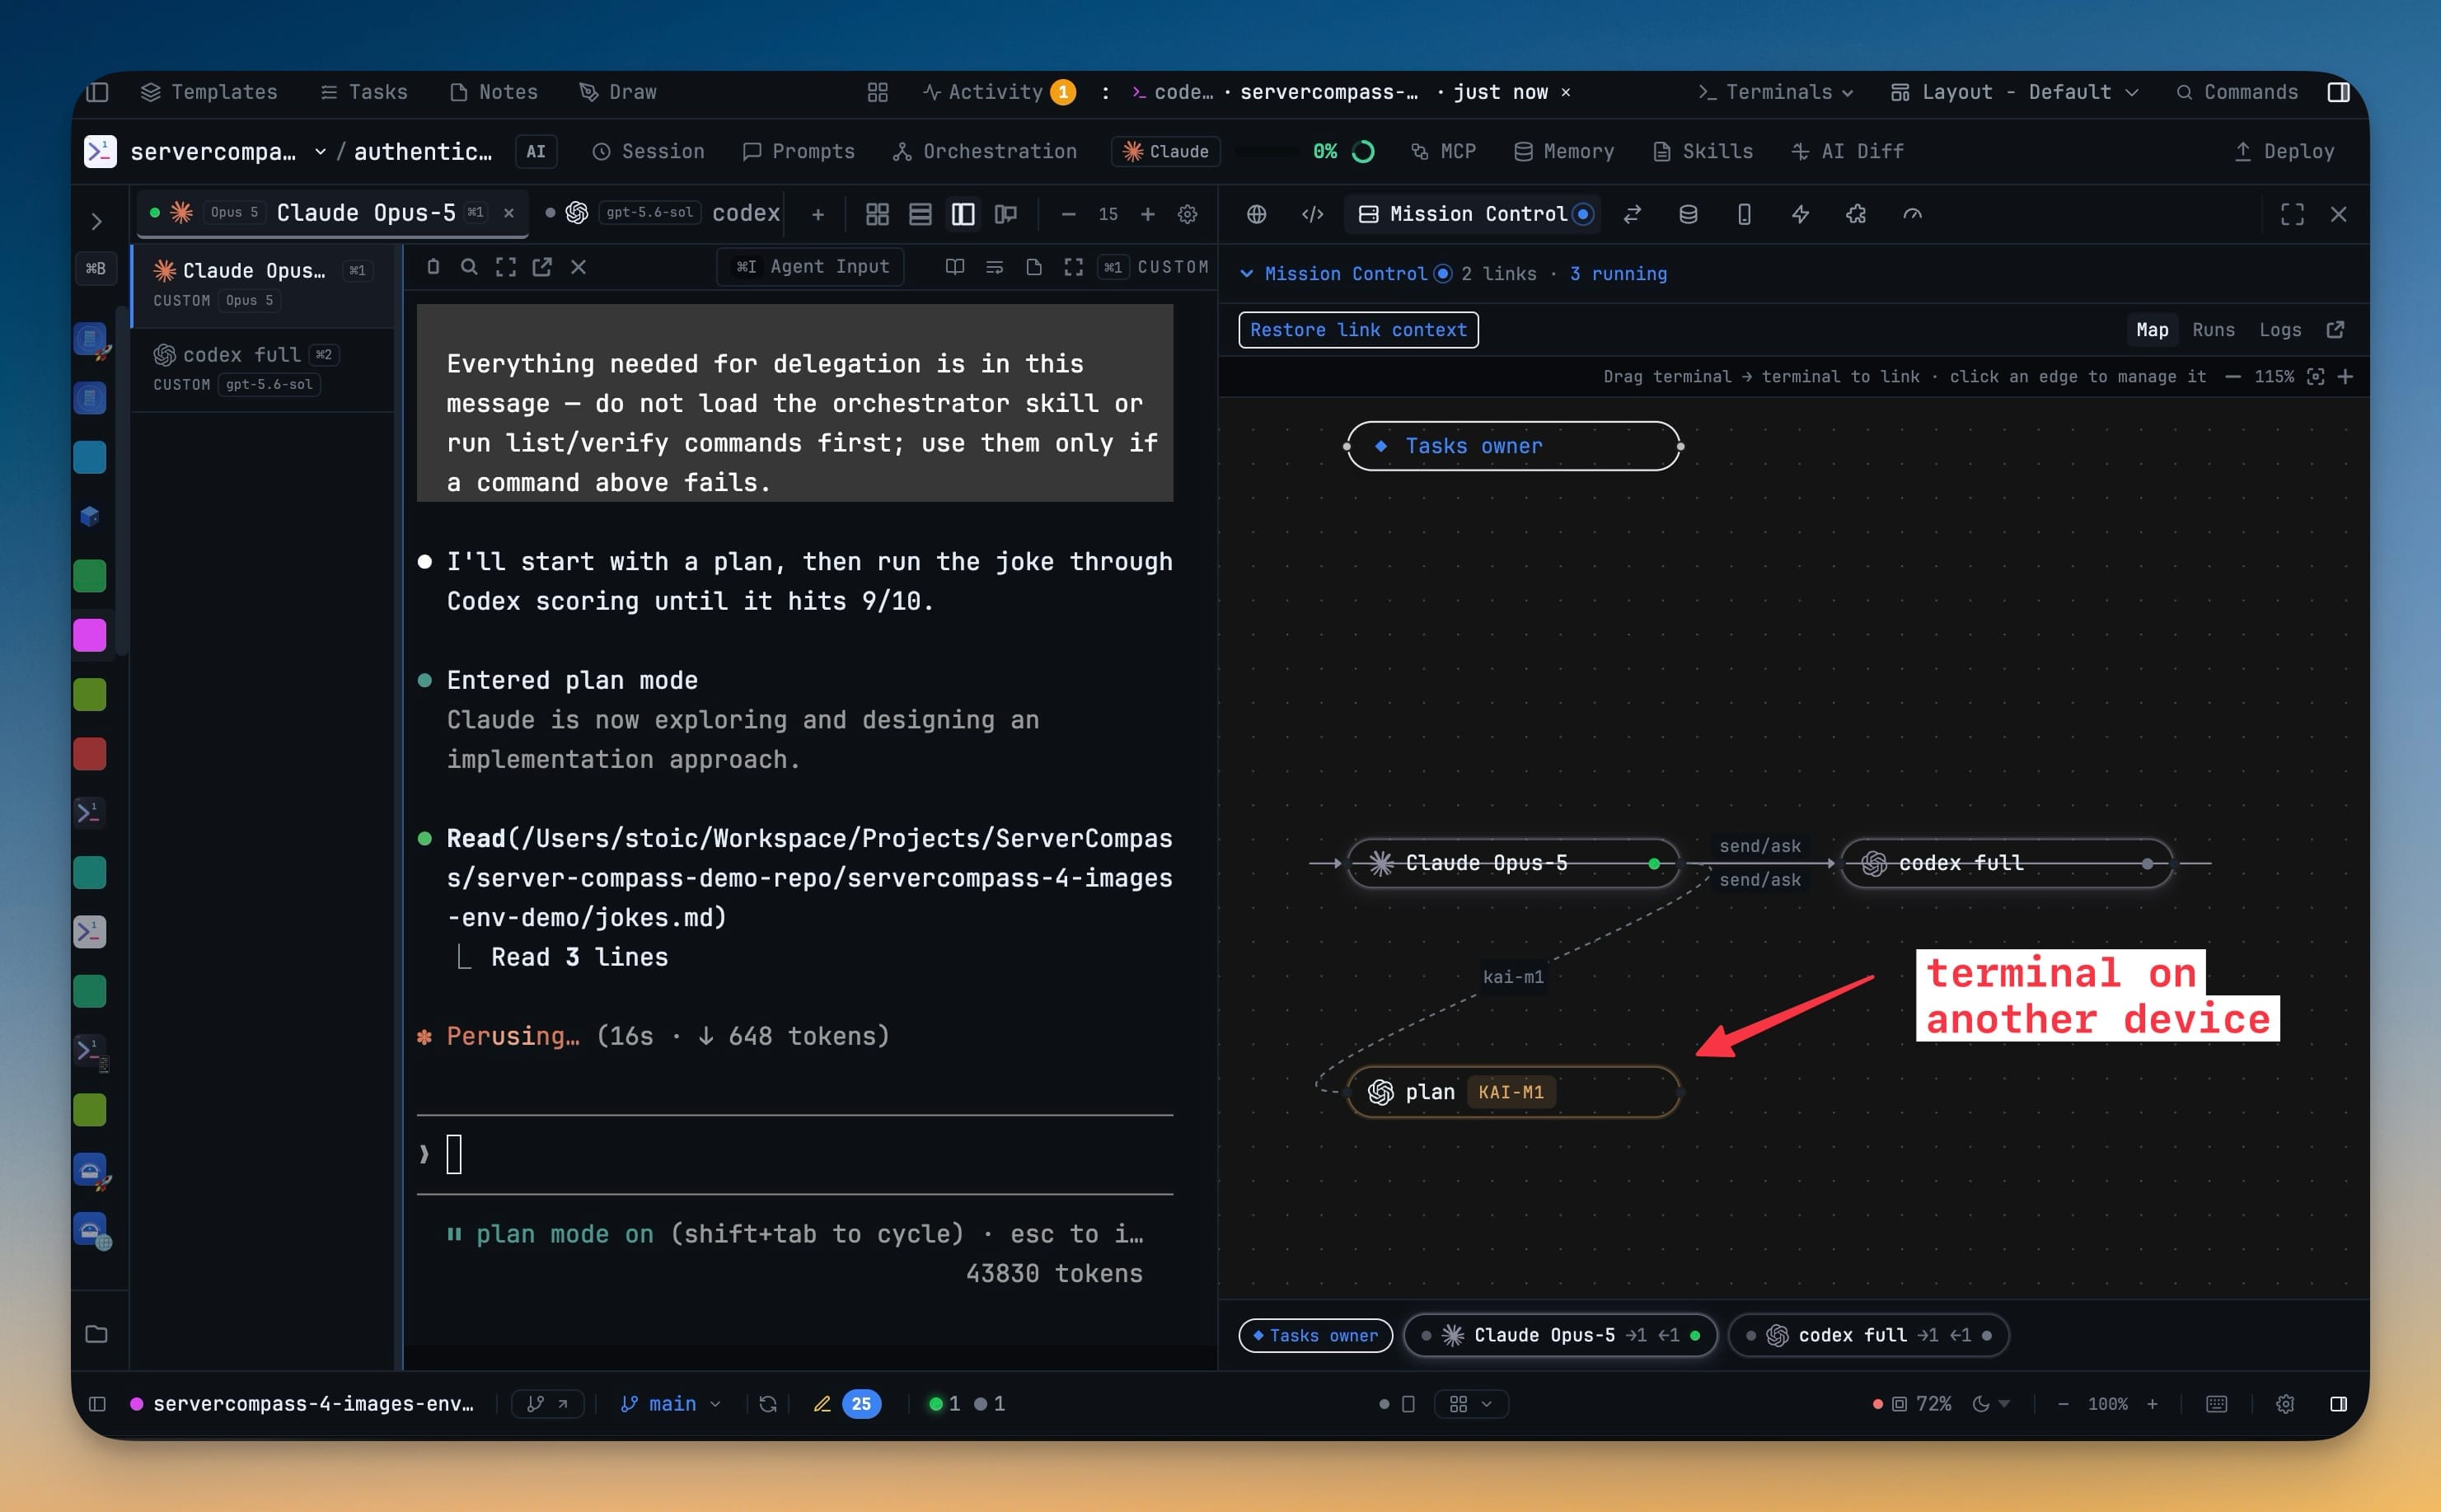Open the Memory panel
Image resolution: width=2441 pixels, height=1512 pixels.
pos(1564,151)
